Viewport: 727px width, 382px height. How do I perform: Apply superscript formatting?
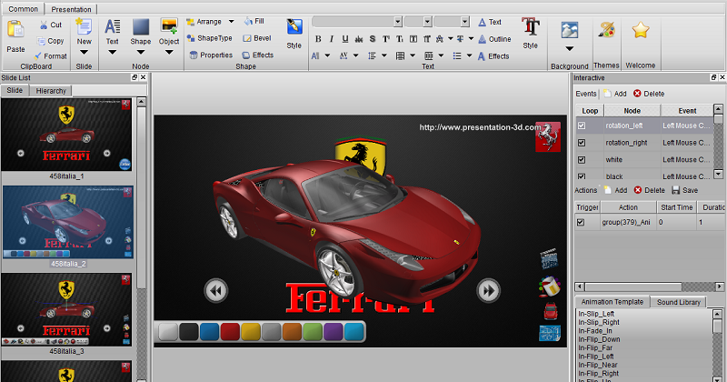click(385, 39)
